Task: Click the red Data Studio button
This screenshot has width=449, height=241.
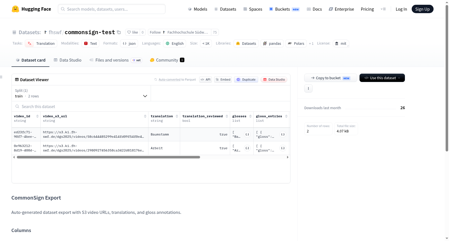Action: click(274, 79)
